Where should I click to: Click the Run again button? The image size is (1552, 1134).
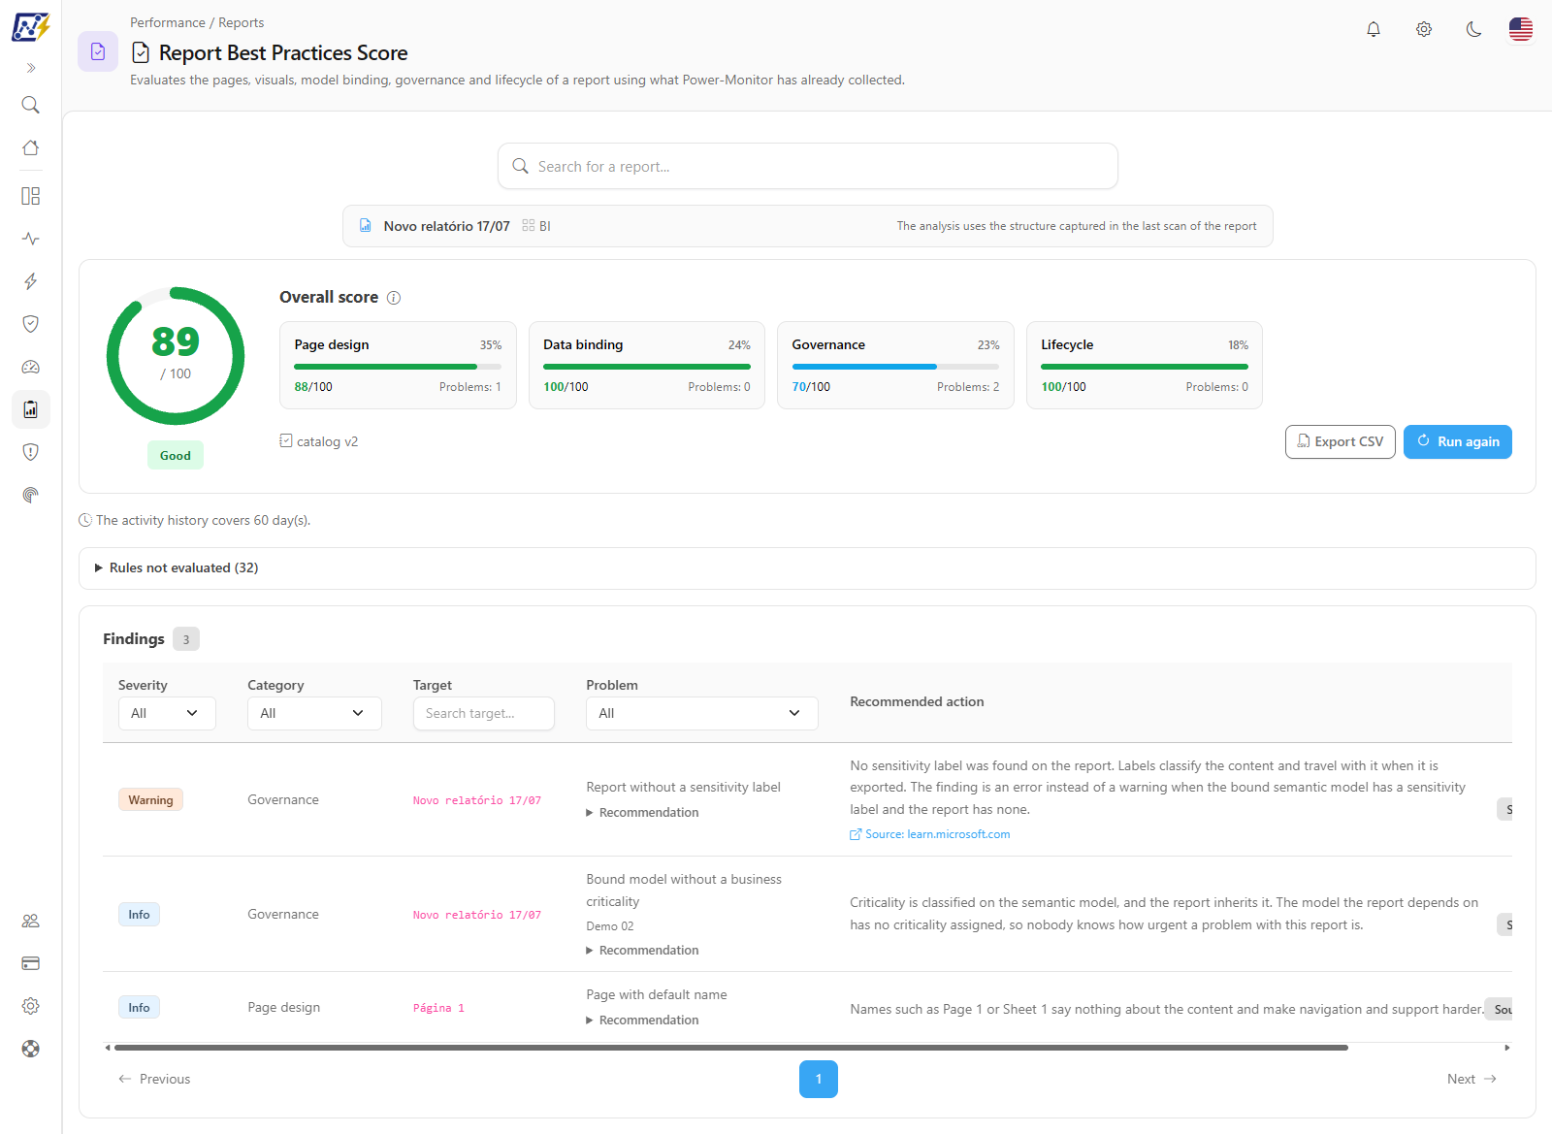[1458, 441]
